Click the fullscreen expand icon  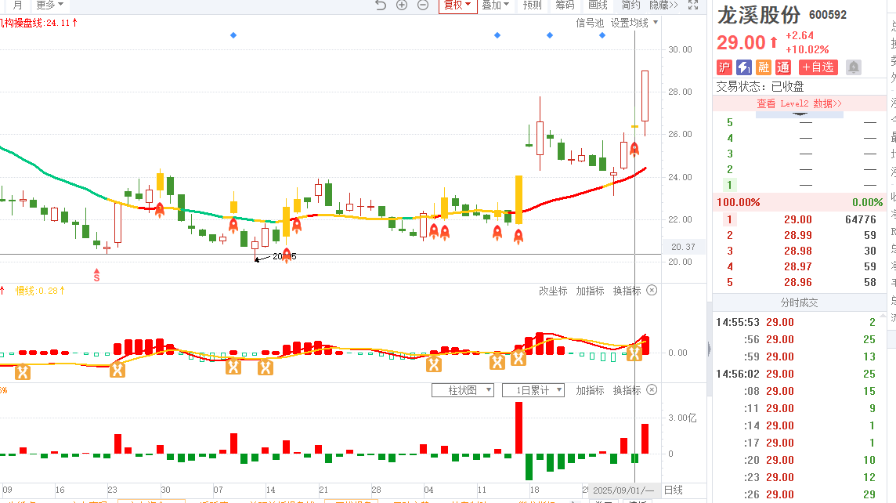click(693, 5)
